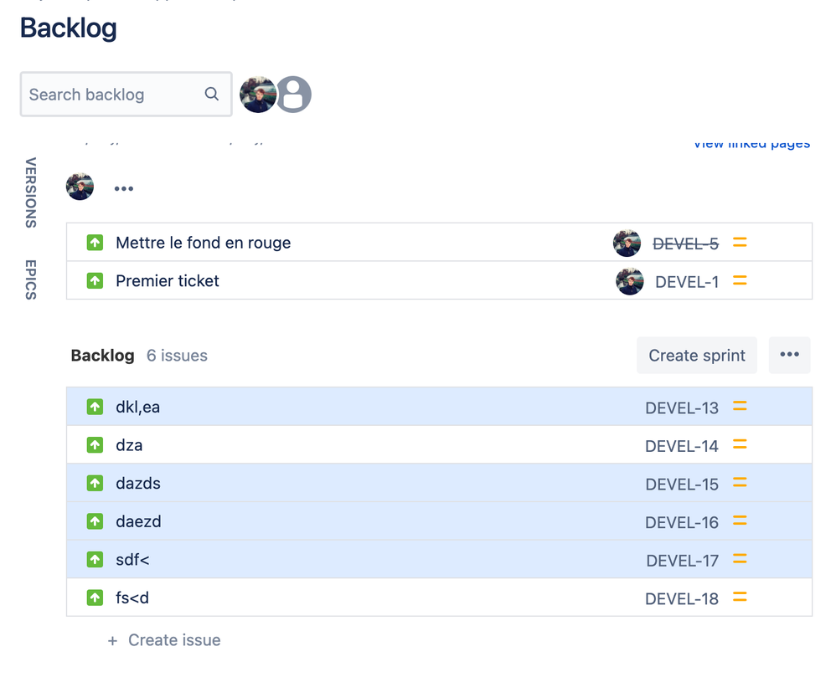Image resolution: width=836 pixels, height=677 pixels.
Task: Click the assignee avatar on DEVEL-1 row
Action: click(x=630, y=281)
